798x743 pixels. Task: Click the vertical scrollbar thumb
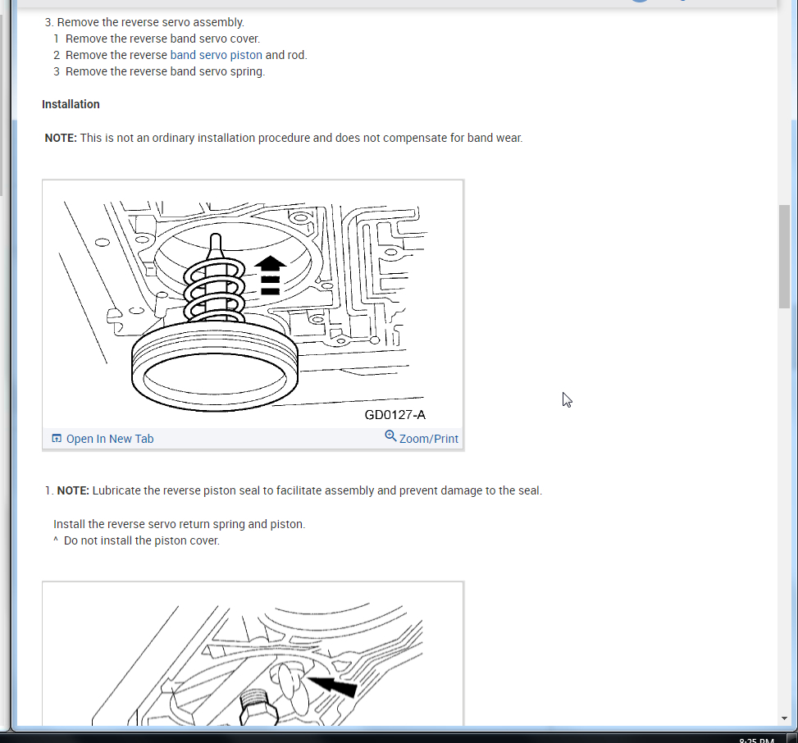[x=784, y=257]
